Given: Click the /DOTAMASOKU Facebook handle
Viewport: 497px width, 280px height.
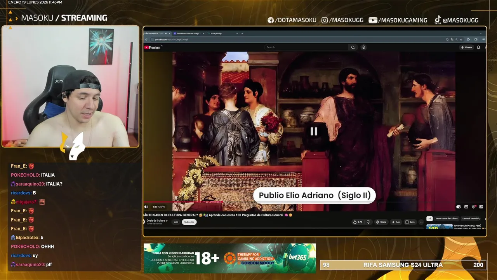Looking at the screenshot, I should coord(292,20).
